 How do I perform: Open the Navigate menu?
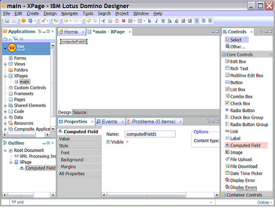[69, 13]
